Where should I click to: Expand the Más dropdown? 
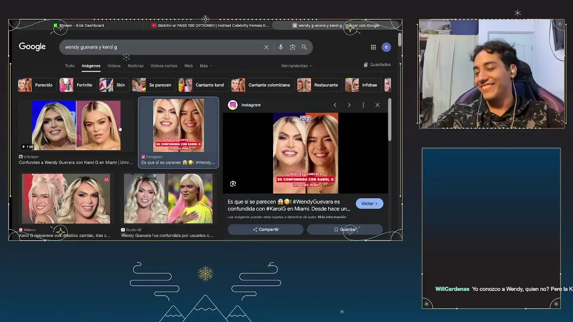tap(206, 66)
